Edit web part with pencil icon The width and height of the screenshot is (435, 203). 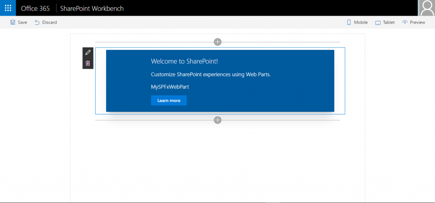tap(88, 53)
